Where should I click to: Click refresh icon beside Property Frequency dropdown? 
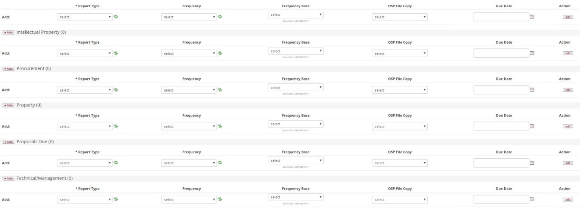(220, 126)
